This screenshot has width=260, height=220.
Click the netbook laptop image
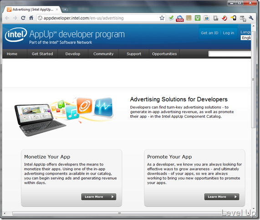point(40,120)
